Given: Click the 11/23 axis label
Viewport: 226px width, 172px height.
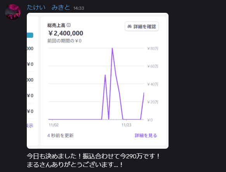Looking at the screenshot, I should pyautogui.click(x=127, y=125).
